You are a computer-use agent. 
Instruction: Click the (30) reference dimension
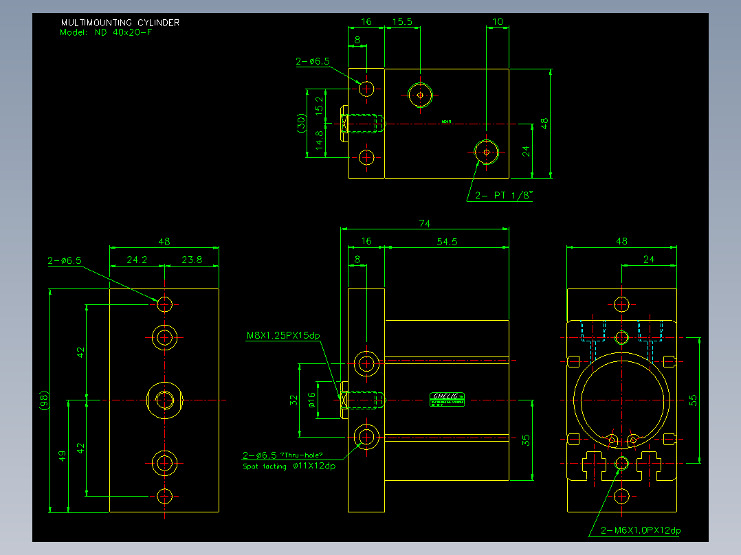(301, 123)
